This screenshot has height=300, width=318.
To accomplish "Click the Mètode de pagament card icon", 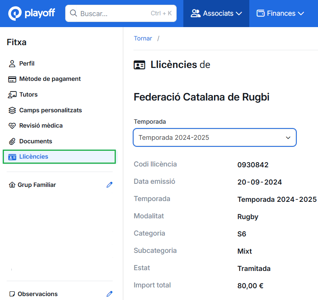I will (12, 79).
